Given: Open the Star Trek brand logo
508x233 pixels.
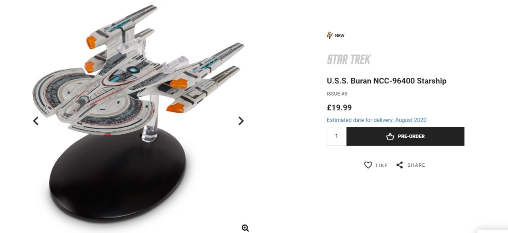Looking at the screenshot, I should click(x=349, y=60).
